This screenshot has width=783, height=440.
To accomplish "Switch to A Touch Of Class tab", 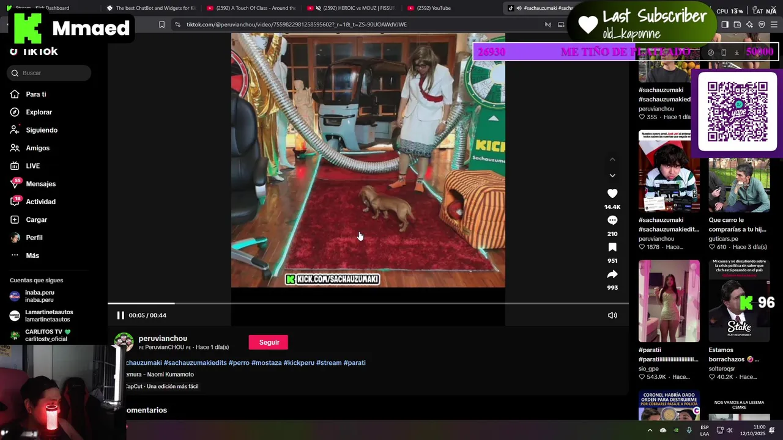I will (251, 8).
